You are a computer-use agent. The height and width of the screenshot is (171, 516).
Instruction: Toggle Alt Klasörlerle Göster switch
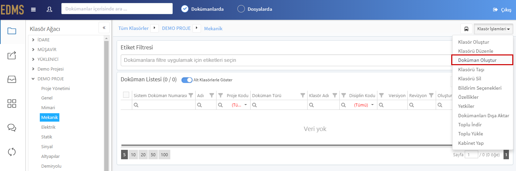[187, 80]
